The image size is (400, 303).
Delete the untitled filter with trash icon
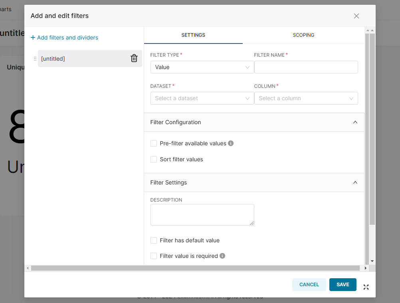(134, 58)
